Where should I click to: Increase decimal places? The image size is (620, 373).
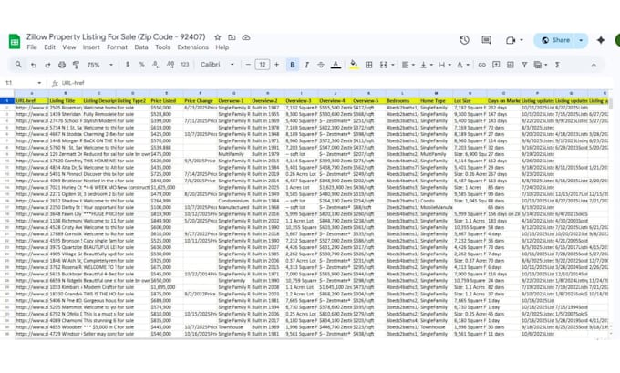click(170, 65)
